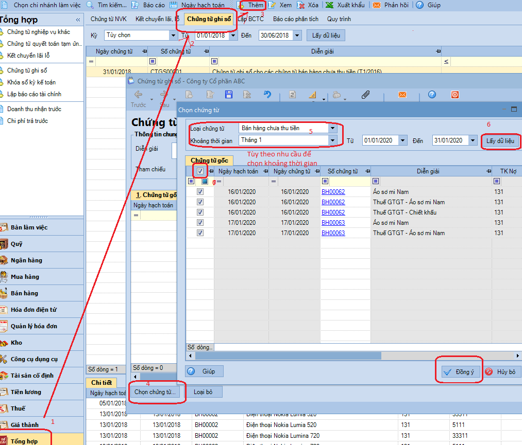Collapse the Tổng hợp panel with chevron

point(78,20)
